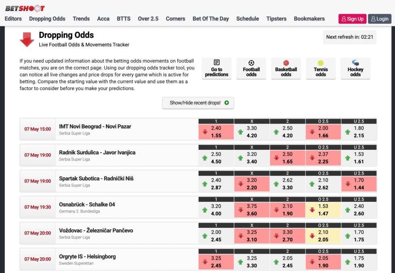The height and width of the screenshot is (273, 395).
Task: Open the Dropping Odds menu item
Action: (47, 19)
